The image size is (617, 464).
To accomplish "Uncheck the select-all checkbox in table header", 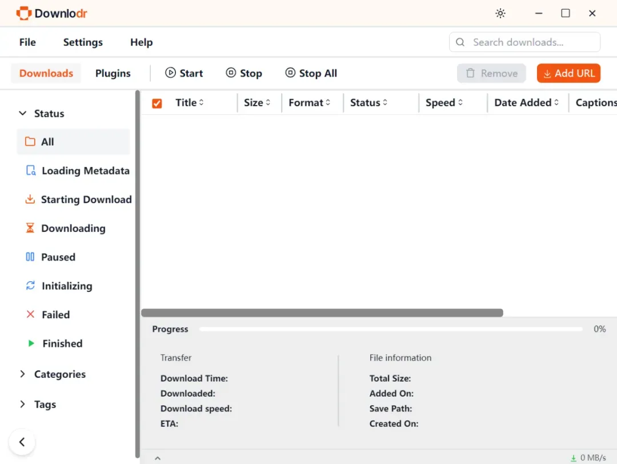I will (157, 103).
